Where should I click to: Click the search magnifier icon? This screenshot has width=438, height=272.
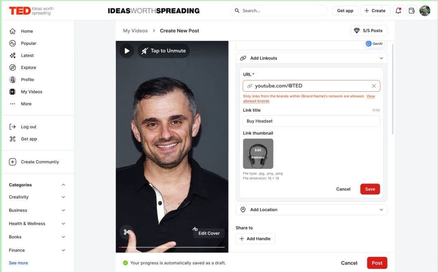click(x=237, y=11)
